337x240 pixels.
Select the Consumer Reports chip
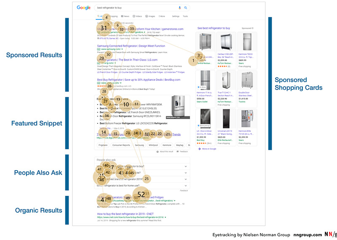121,145
